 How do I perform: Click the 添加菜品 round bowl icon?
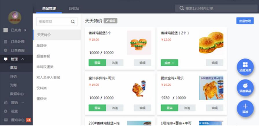point(245,88)
